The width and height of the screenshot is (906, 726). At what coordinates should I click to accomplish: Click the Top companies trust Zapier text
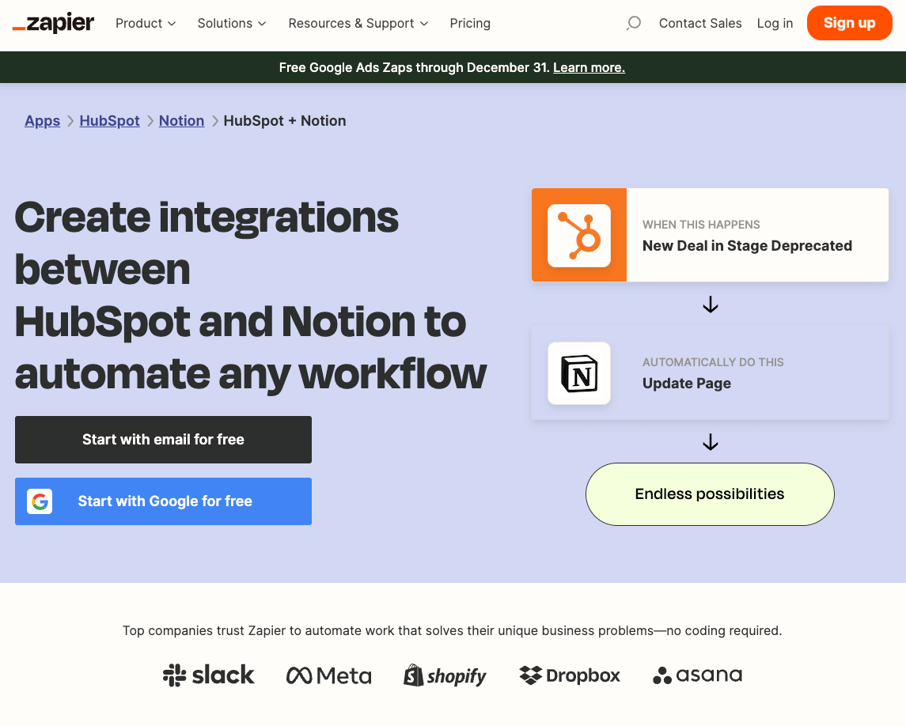[x=453, y=630]
